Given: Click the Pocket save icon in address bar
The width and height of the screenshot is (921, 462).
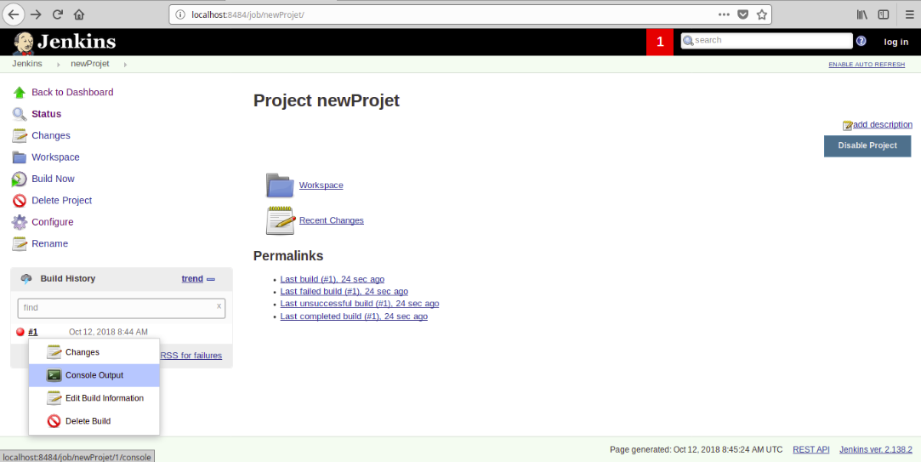Looking at the screenshot, I should (743, 14).
